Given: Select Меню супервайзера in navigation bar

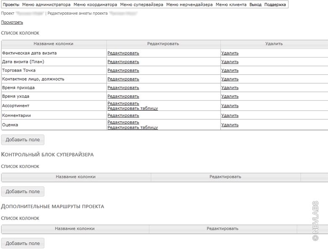Looking at the screenshot, I should 141,5.
